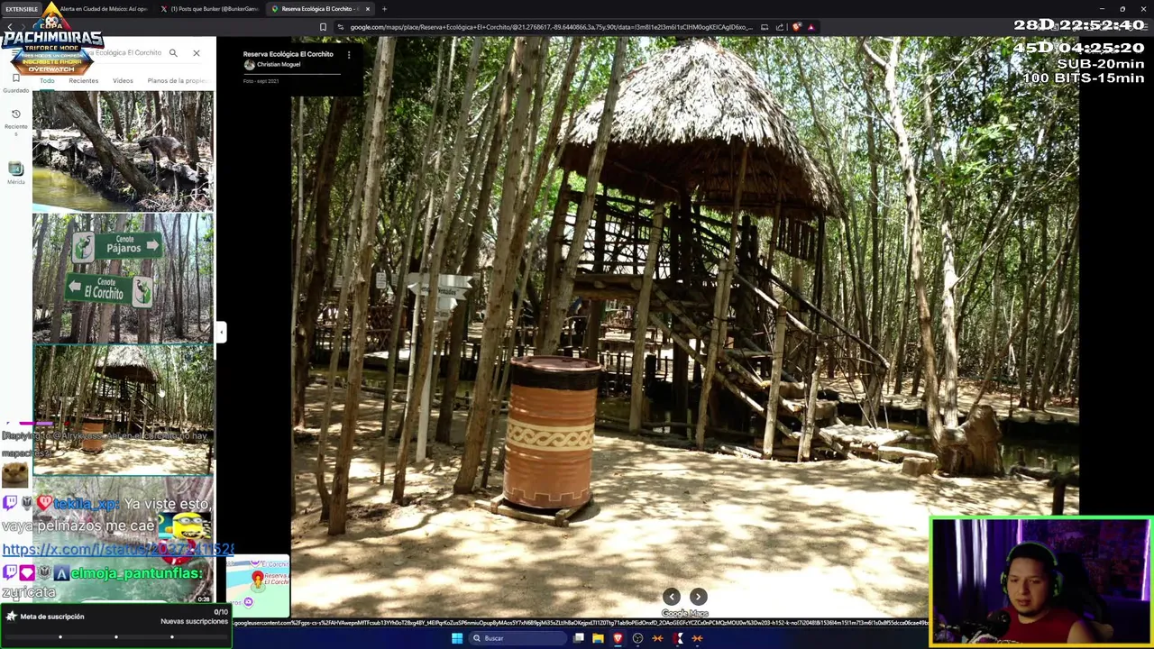
Task: Switch to Planos de la propiedad tab
Action: (179, 81)
